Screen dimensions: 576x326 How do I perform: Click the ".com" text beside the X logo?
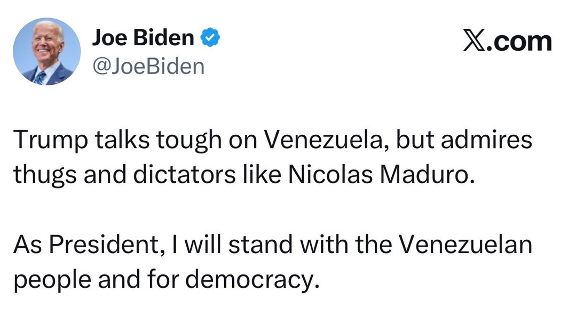[x=518, y=42]
